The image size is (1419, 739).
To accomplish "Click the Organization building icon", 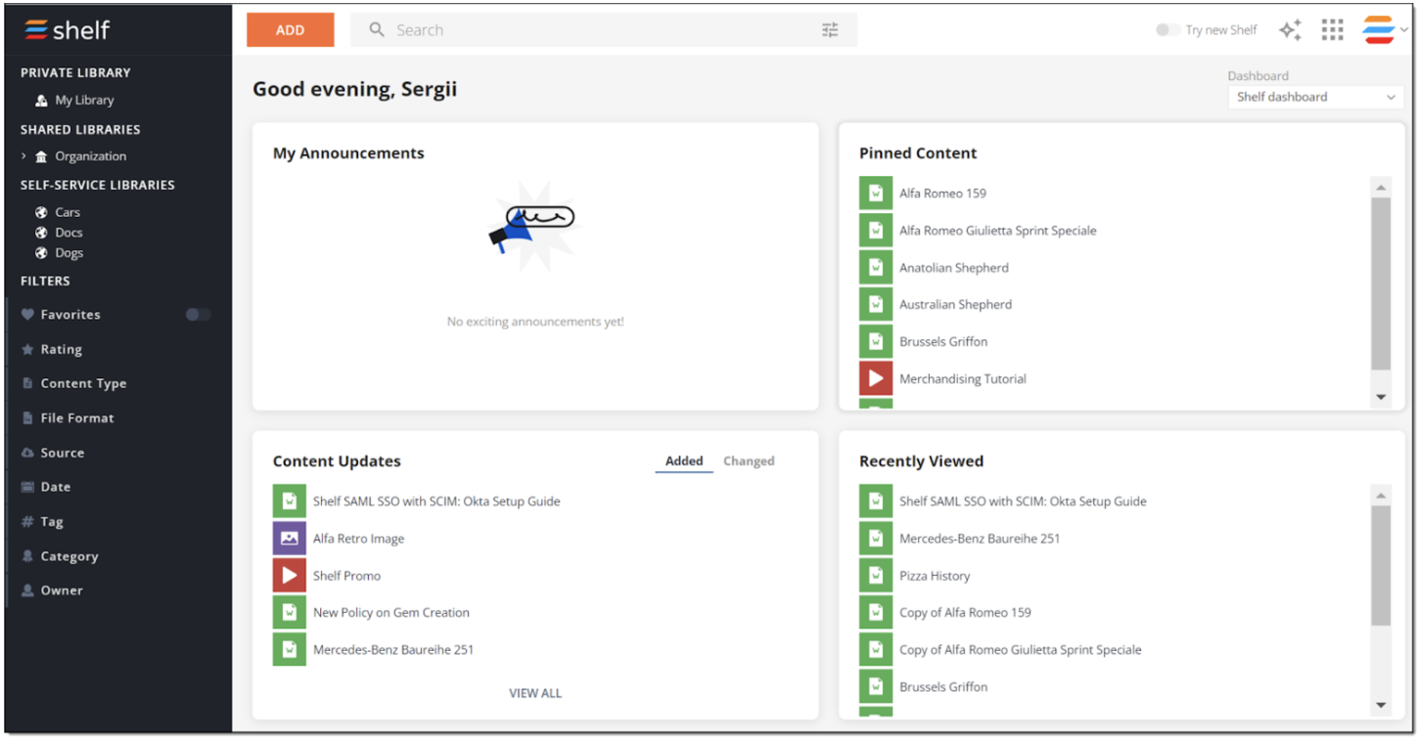I will 41,156.
